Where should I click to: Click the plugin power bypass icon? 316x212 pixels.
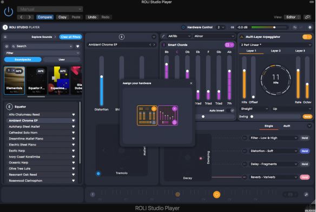pyautogui.click(x=9, y=12)
